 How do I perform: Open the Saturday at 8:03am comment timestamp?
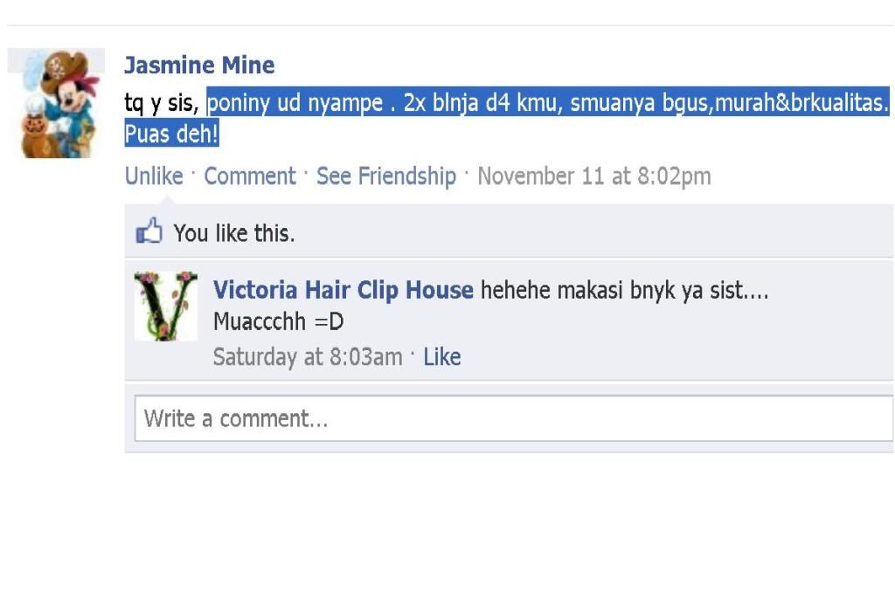(x=308, y=357)
